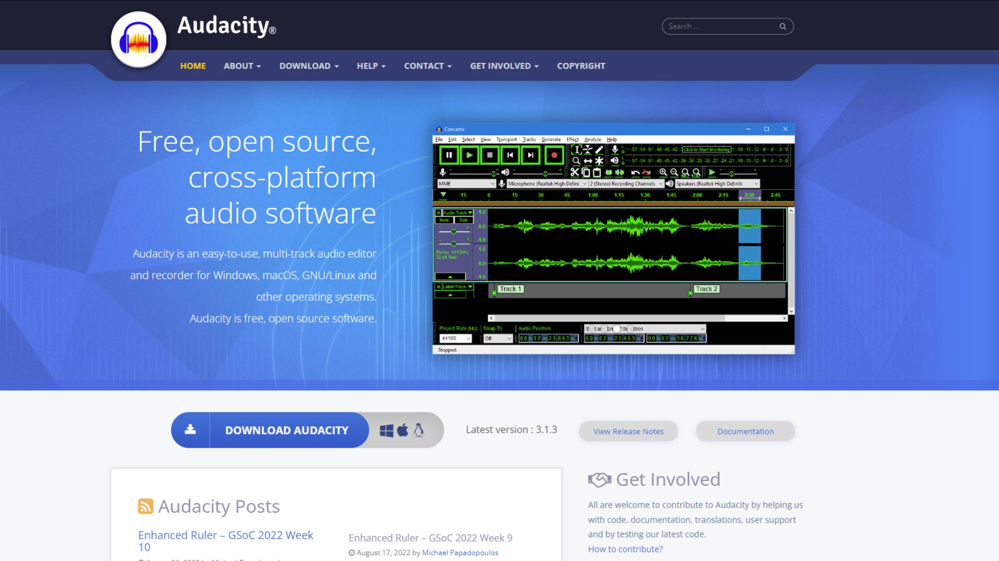999x561 pixels.
Task: Close the Label Track with its X
Action: click(x=439, y=287)
